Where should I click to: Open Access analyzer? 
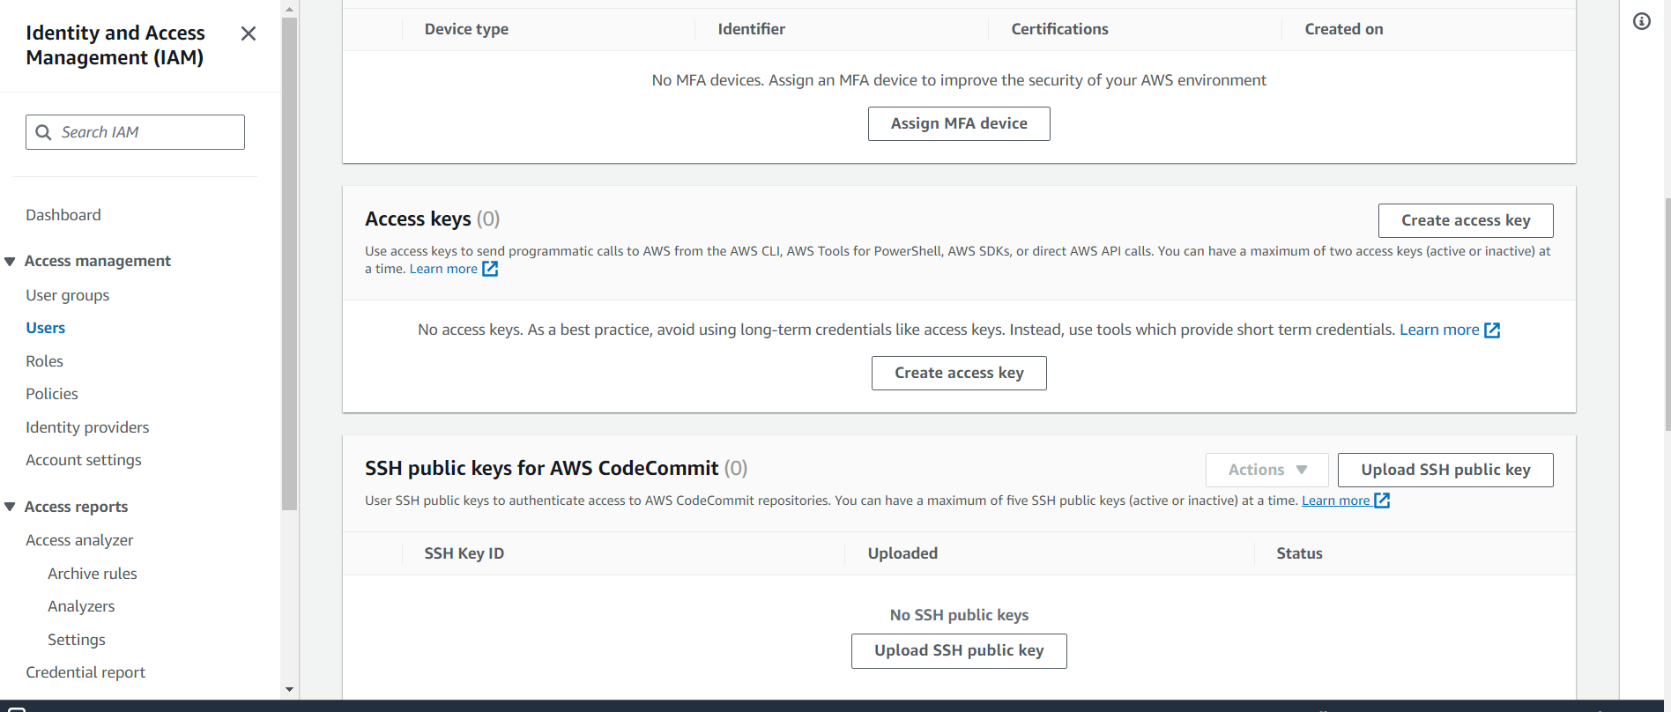click(x=79, y=540)
